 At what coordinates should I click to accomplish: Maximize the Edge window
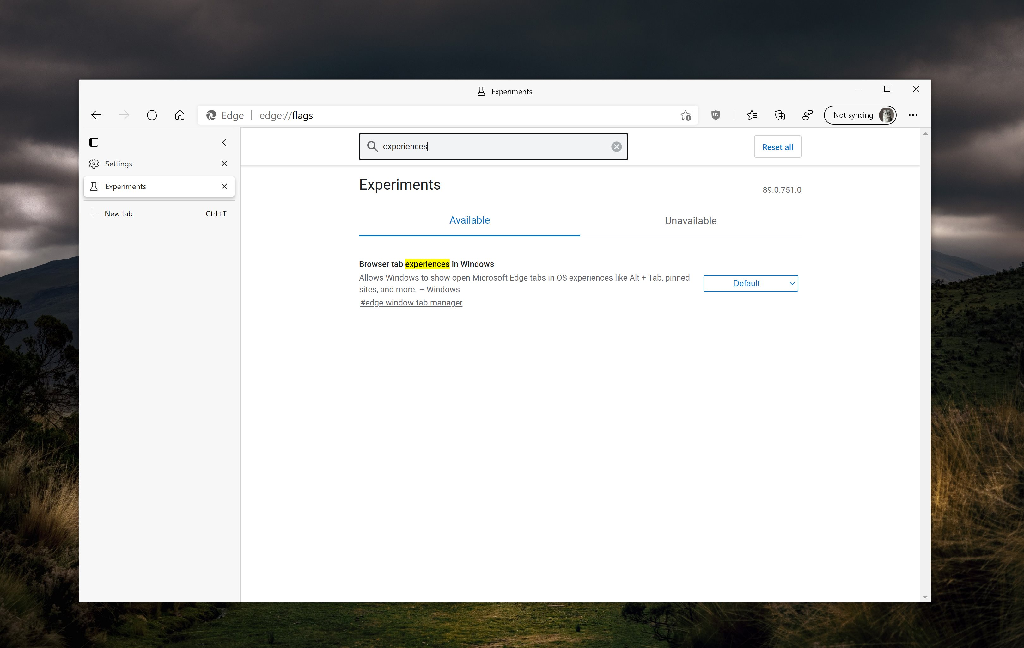pos(887,89)
